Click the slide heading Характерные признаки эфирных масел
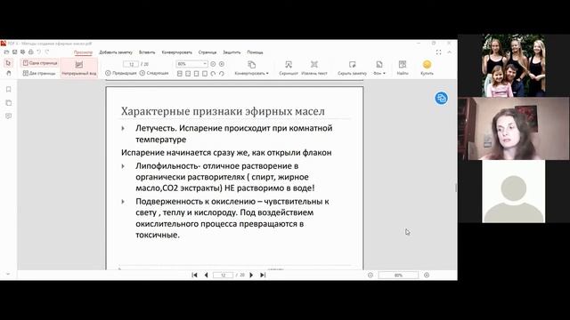 (x=223, y=111)
